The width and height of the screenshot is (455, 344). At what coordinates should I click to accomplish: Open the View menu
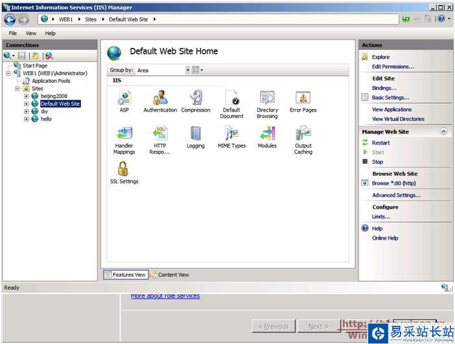coord(30,33)
